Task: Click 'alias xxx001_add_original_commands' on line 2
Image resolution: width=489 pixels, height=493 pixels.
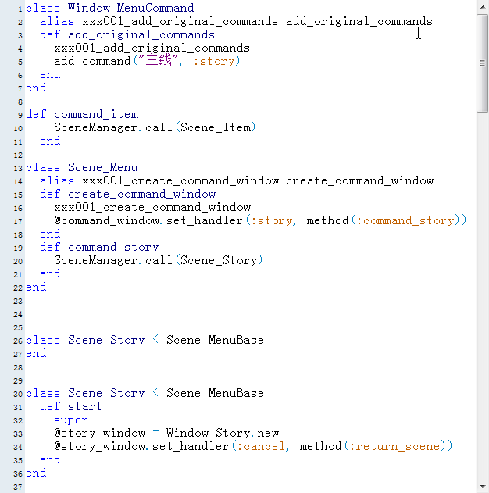Action: pos(159,21)
